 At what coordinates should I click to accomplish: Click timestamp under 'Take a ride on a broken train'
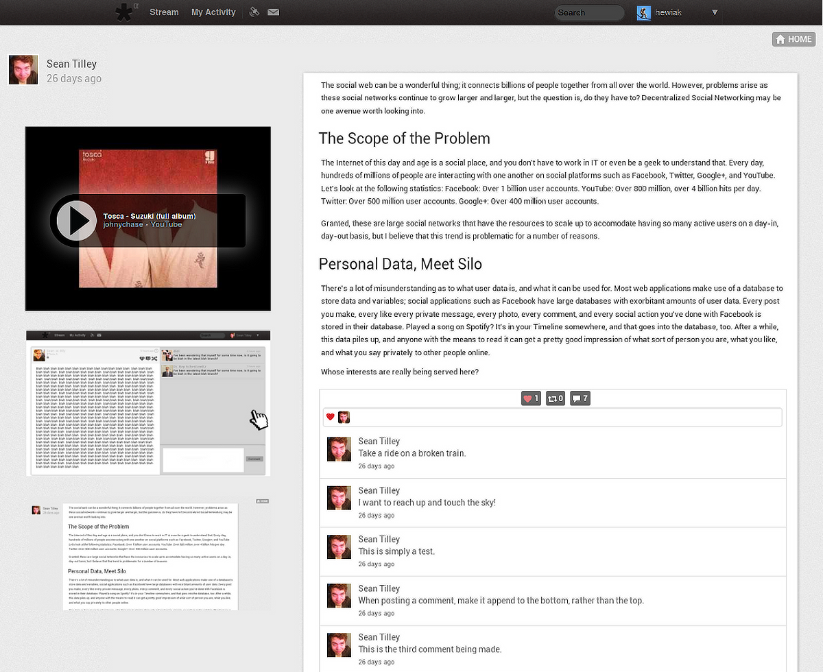[377, 466]
